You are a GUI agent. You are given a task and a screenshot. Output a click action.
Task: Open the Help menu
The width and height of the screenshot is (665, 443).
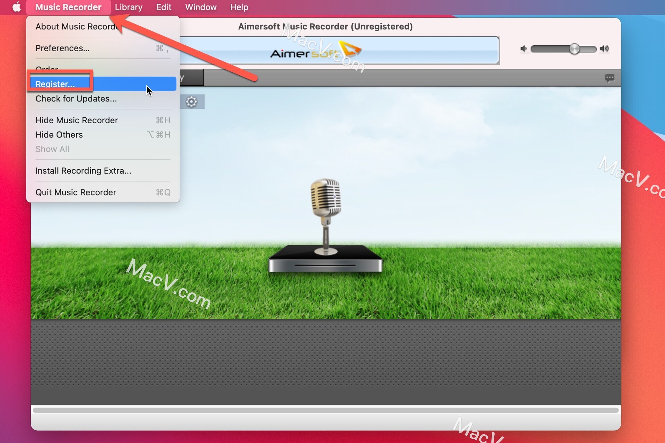pos(239,7)
